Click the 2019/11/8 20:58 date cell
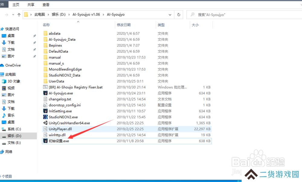Screen dimensions: 302x182 click(130, 141)
